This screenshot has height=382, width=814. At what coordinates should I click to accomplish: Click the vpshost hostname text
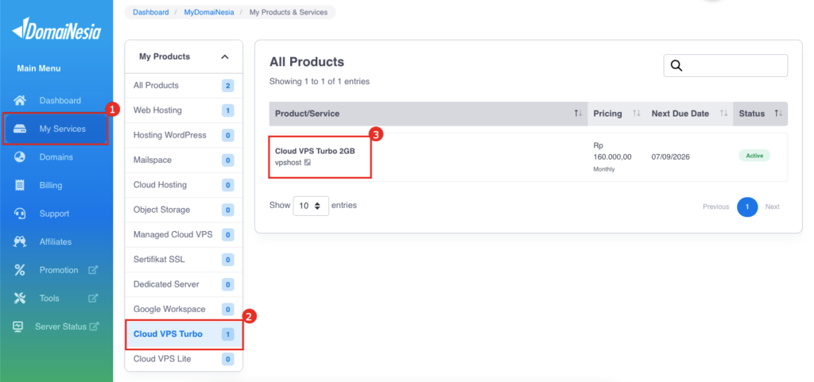288,163
